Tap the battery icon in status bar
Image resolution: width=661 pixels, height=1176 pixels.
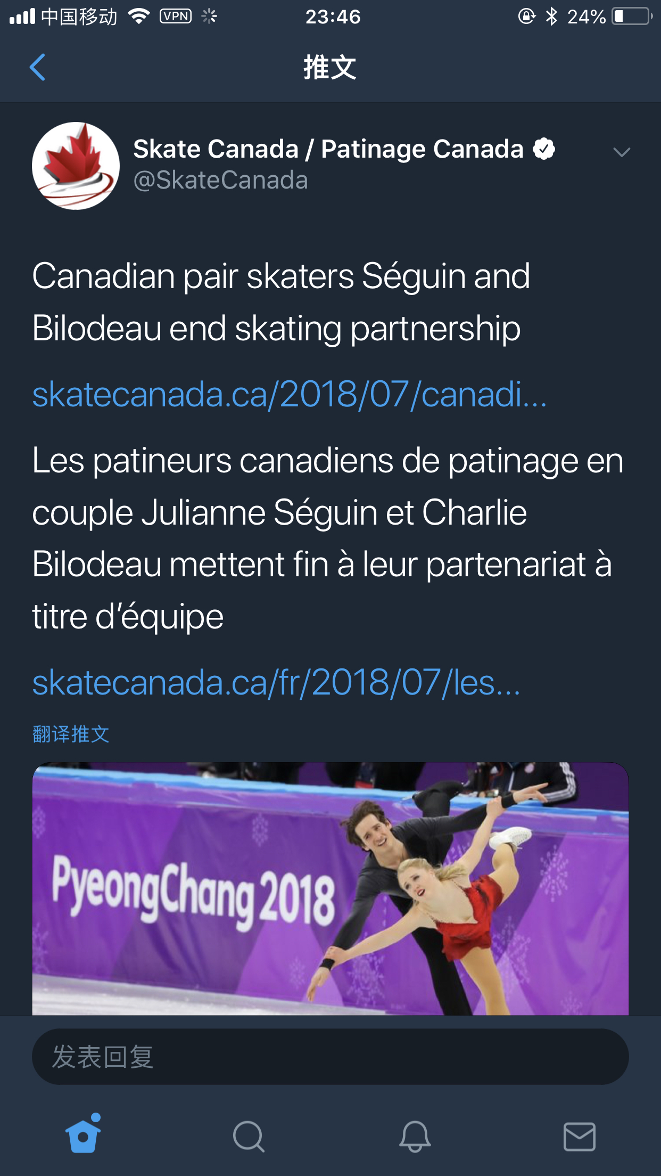[x=632, y=17]
